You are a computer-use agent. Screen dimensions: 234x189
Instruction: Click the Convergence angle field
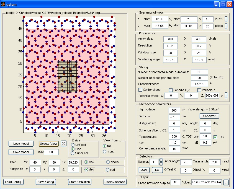point(174,149)
